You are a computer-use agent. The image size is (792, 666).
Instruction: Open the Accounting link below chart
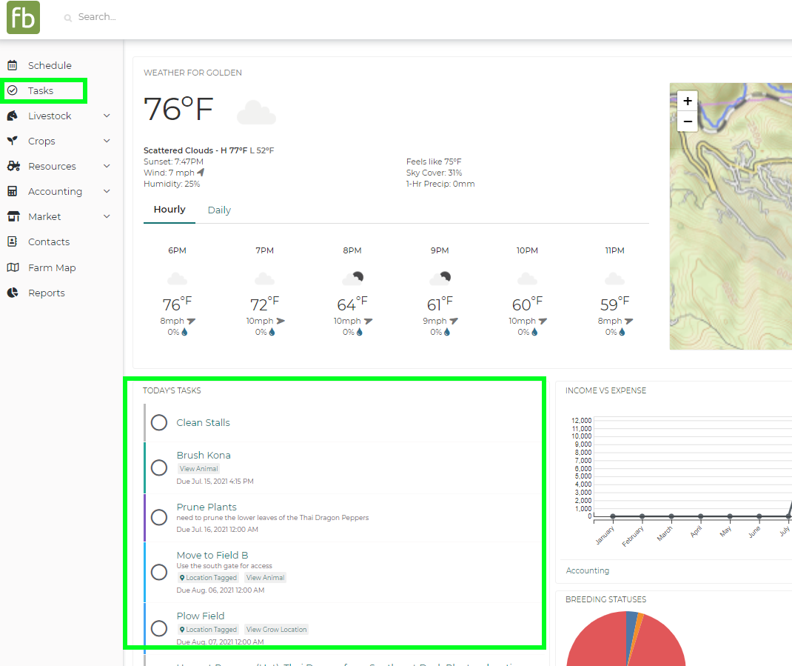point(588,570)
